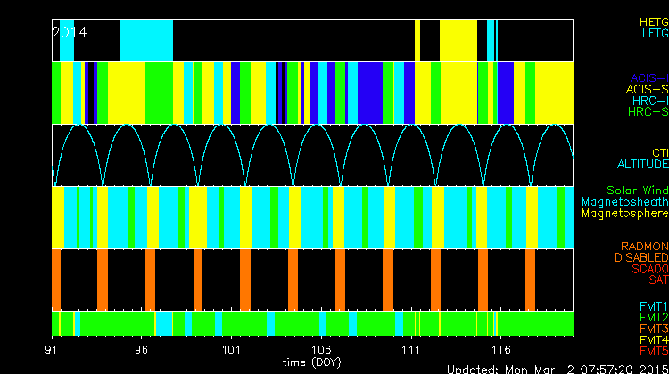The height and width of the screenshot is (374, 669).
Task: Select the 116 tick on time axis
Action: coord(500,351)
